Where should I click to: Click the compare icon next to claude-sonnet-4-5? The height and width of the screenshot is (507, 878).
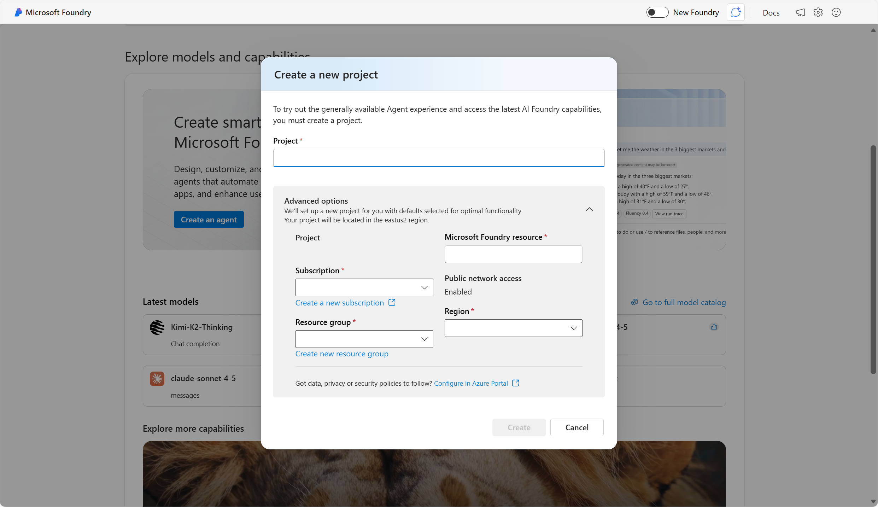click(x=714, y=327)
